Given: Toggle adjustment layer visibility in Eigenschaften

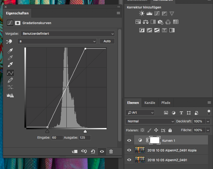Looking at the screenshot, I should 102,151.
